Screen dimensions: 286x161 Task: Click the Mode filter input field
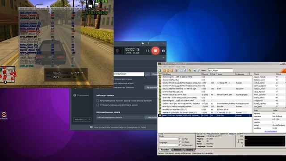coord(168,139)
